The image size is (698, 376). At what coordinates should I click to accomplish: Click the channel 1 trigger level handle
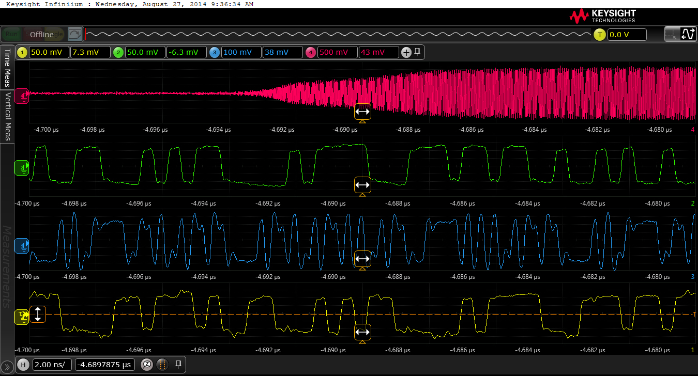(38, 314)
